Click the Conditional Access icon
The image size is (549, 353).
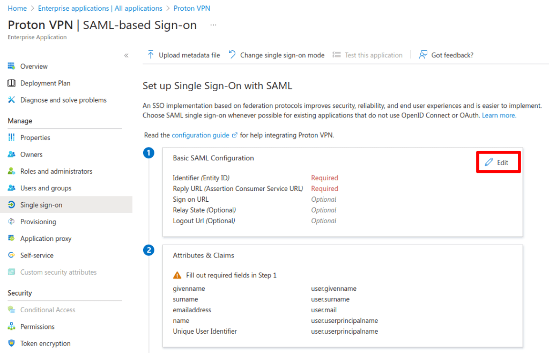12,310
